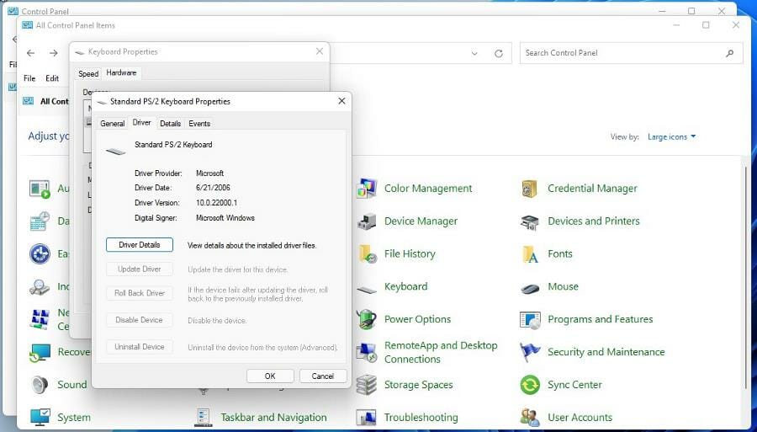This screenshot has height=432, width=757.
Task: Open the User Accounts link text
Action: click(580, 417)
